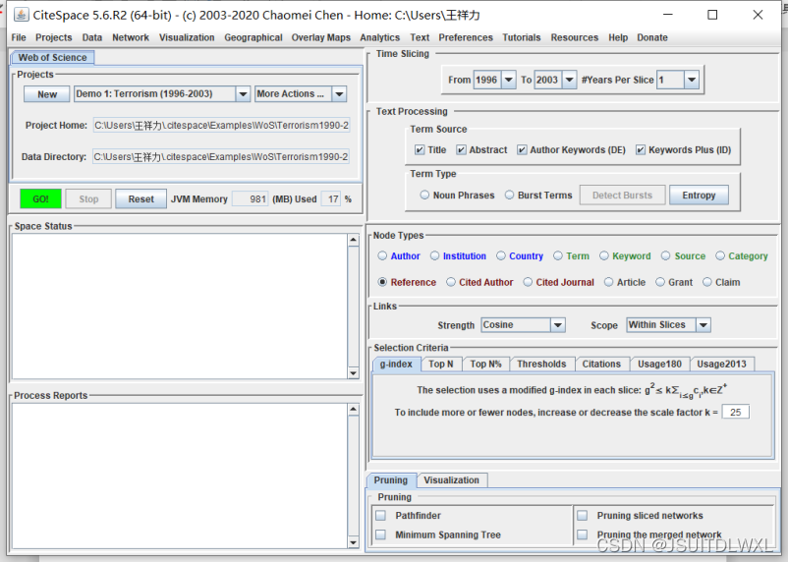Open the From year dropdown
This screenshot has width=788, height=562.
click(509, 80)
